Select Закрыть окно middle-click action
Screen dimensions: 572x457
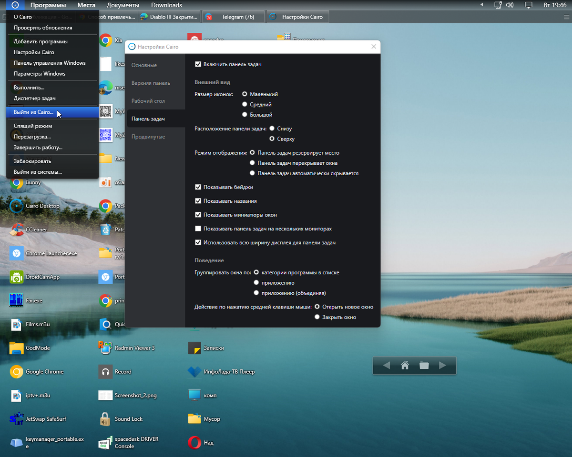[317, 317]
